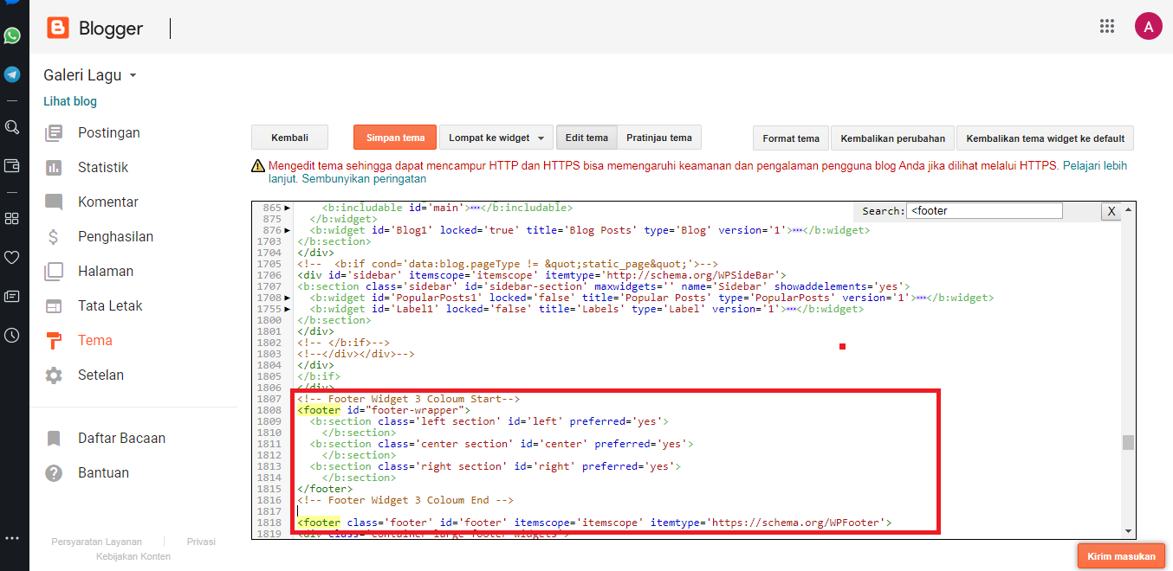The height and width of the screenshot is (571, 1173).
Task: Click the Statistik sidebar icon
Action: pos(54,168)
